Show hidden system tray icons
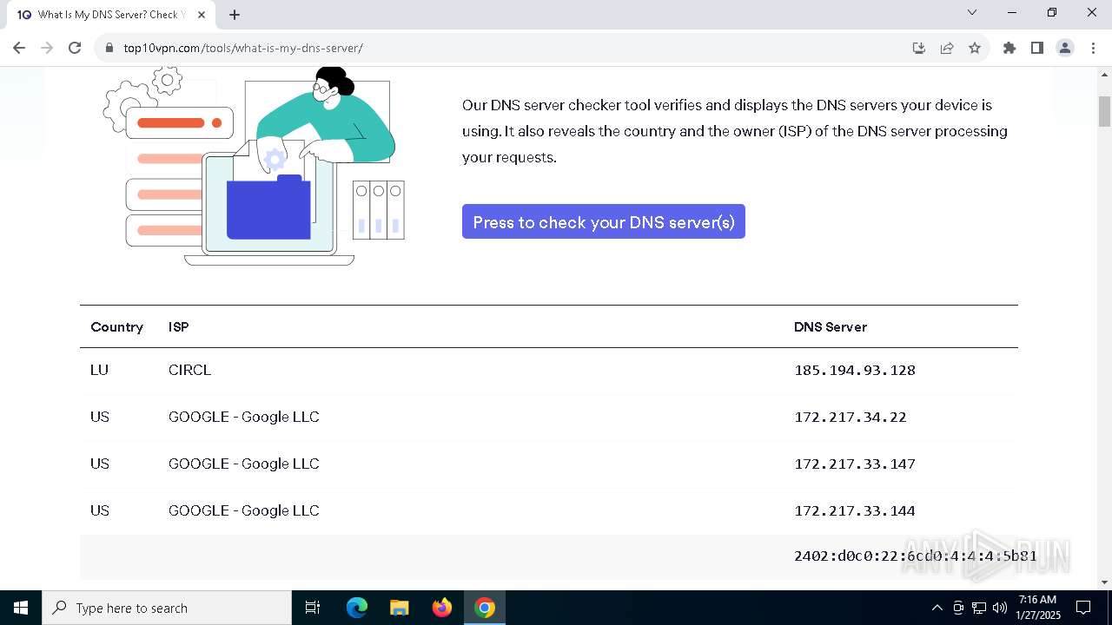The image size is (1112, 625). click(x=937, y=608)
